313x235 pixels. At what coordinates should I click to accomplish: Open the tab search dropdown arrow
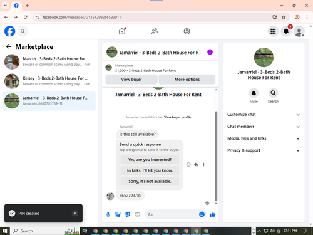6,6
